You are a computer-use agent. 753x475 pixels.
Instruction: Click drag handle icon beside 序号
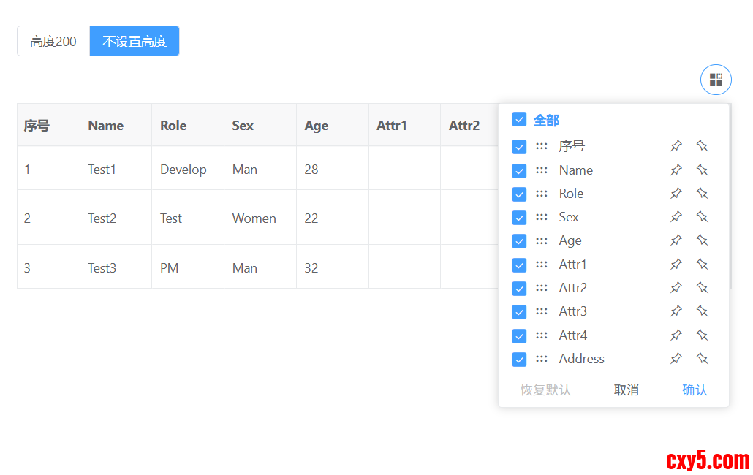[x=542, y=146]
